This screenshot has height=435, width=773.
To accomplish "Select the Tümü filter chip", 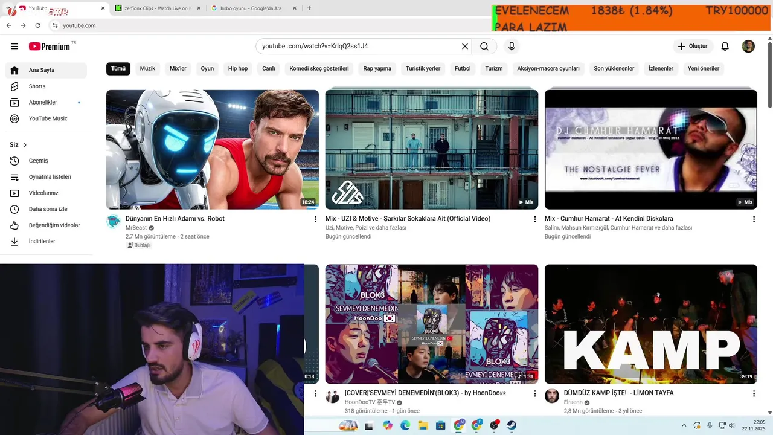I will pos(118,68).
